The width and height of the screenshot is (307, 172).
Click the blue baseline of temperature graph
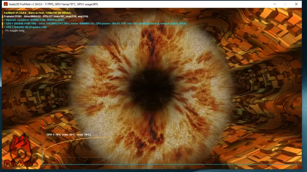[170, 164]
